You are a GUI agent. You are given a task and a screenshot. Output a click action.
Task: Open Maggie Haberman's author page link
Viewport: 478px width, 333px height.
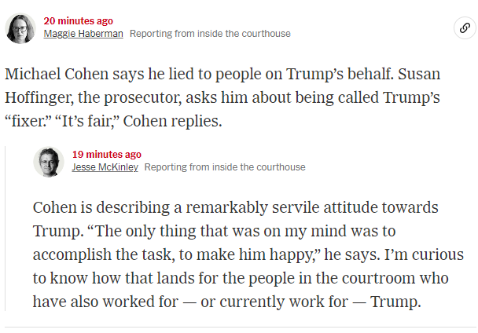pyautogui.click(x=83, y=34)
